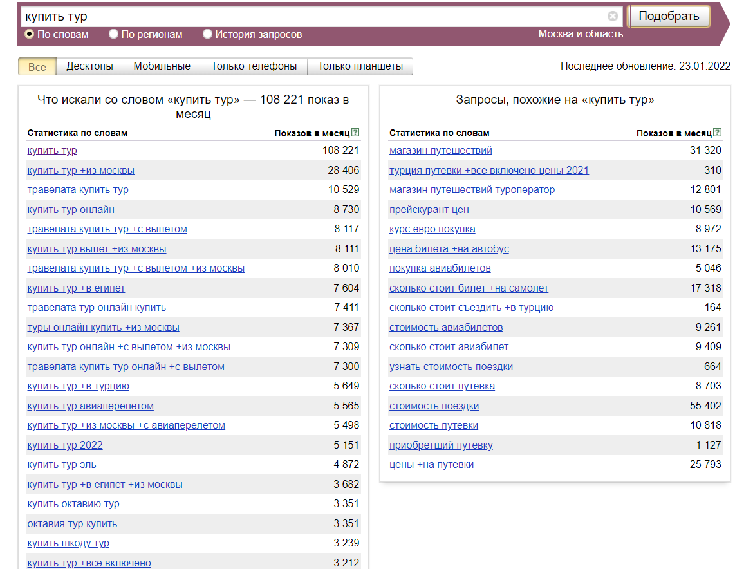Image resolution: width=744 pixels, height=569 pixels.
Task: Open 'травелата купить тур' link
Action: (78, 190)
